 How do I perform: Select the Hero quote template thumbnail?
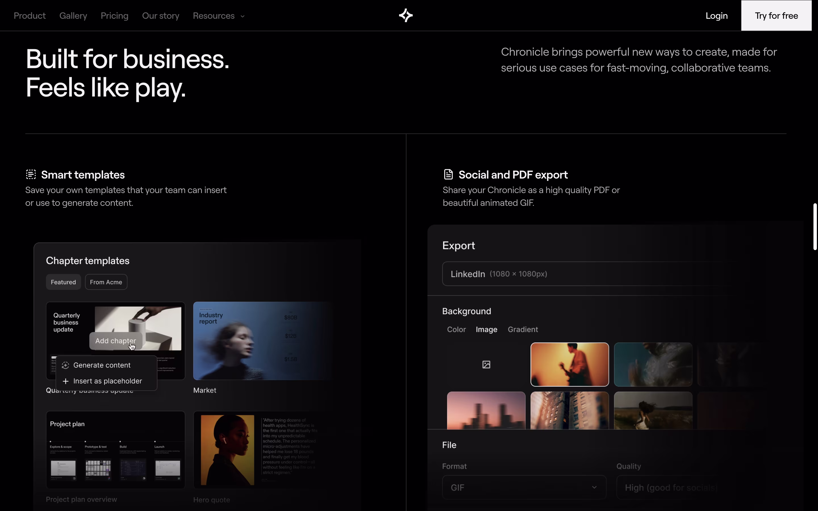pyautogui.click(x=263, y=450)
